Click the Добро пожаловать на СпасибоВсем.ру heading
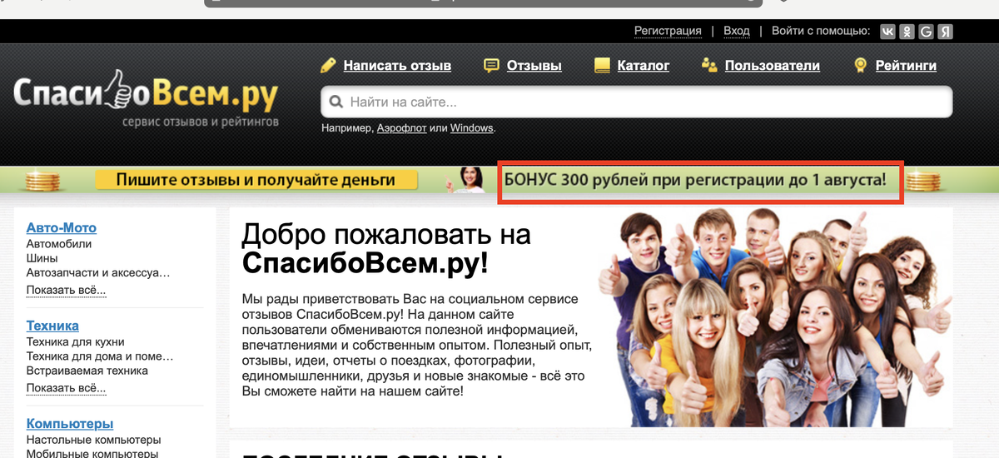999x458 pixels. coord(386,249)
